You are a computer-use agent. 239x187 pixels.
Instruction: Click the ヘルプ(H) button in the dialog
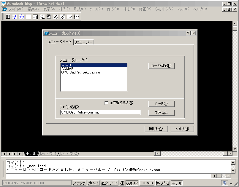[182, 129]
